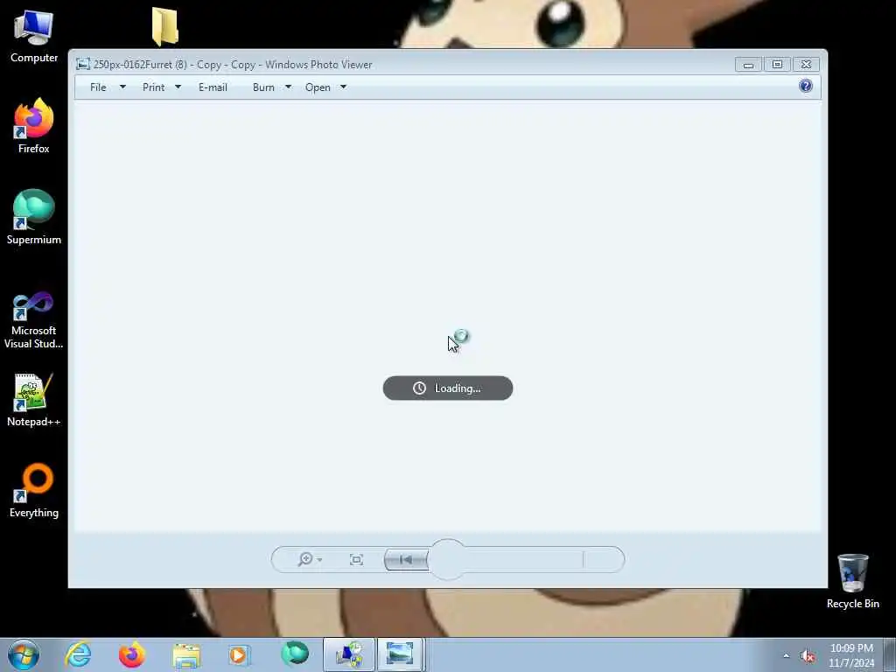Expand the Print dropdown arrow

(x=178, y=87)
